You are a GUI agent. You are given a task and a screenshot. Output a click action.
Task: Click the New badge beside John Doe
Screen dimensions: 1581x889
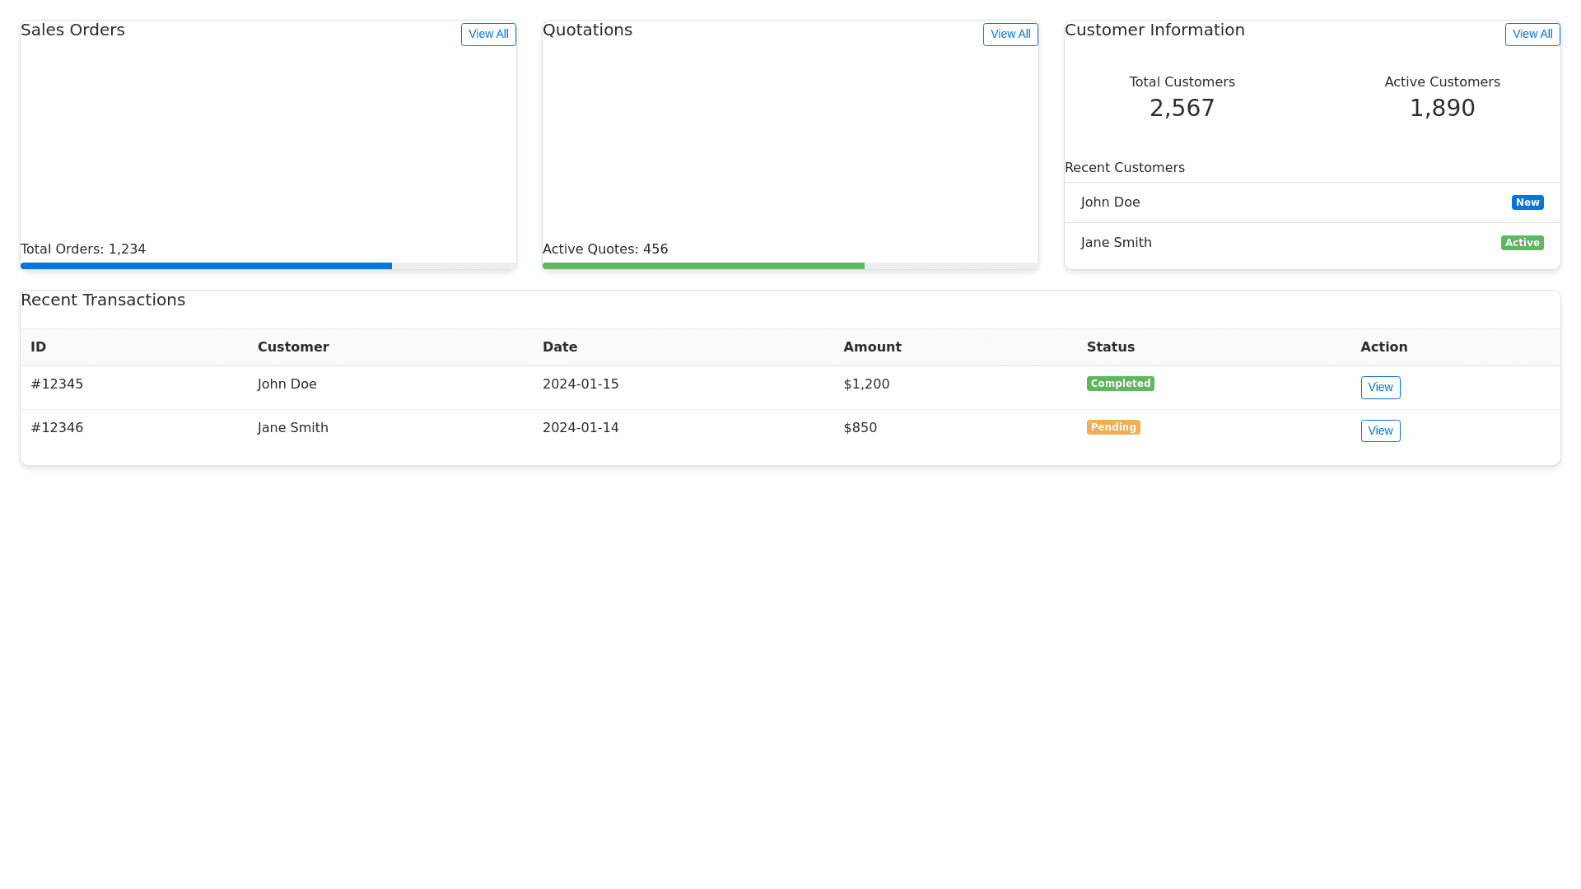pyautogui.click(x=1527, y=202)
